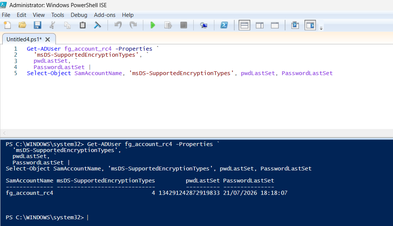Open an existing script file

click(x=22, y=25)
